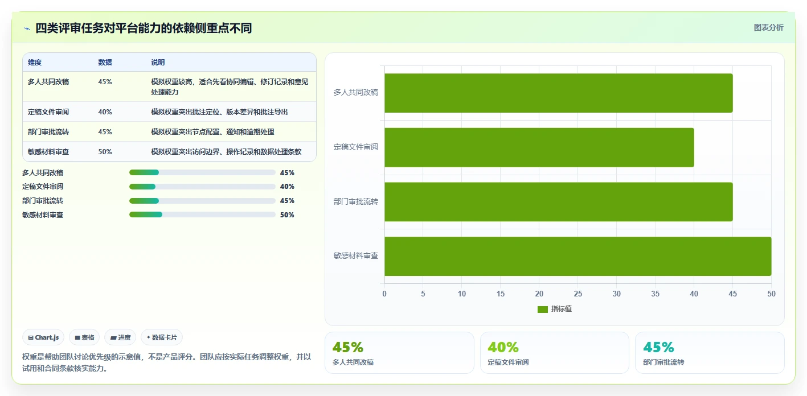Click the 敏感材料审查 y-axis label

pos(356,256)
